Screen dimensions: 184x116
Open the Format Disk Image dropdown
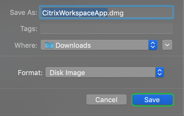coord(105,72)
